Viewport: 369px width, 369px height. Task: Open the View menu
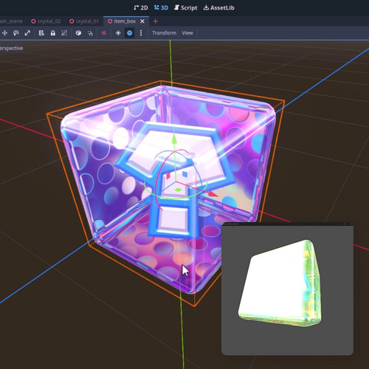coord(187,33)
